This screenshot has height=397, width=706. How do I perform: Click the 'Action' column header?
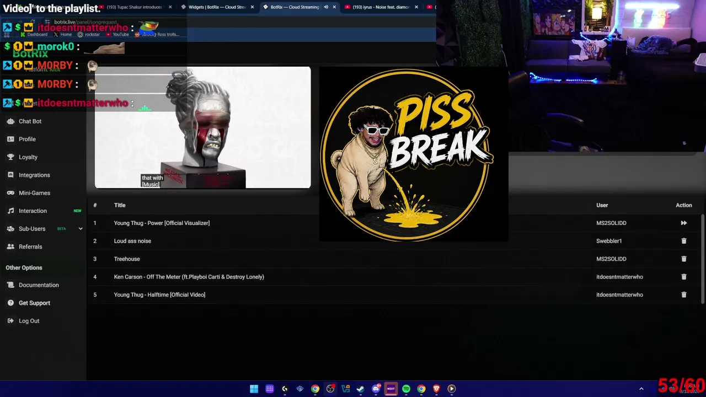tap(684, 205)
